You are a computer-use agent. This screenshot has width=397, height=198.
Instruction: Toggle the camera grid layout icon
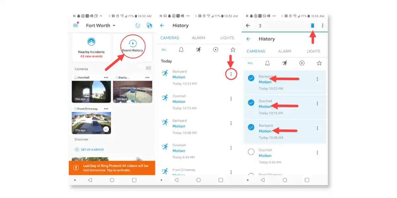[x=148, y=68]
